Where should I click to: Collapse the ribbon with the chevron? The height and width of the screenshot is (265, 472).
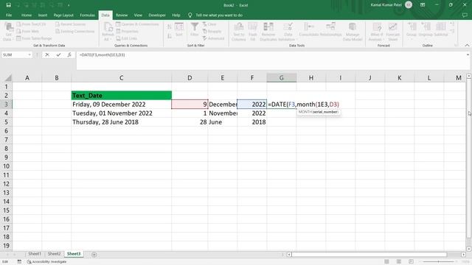(467, 46)
